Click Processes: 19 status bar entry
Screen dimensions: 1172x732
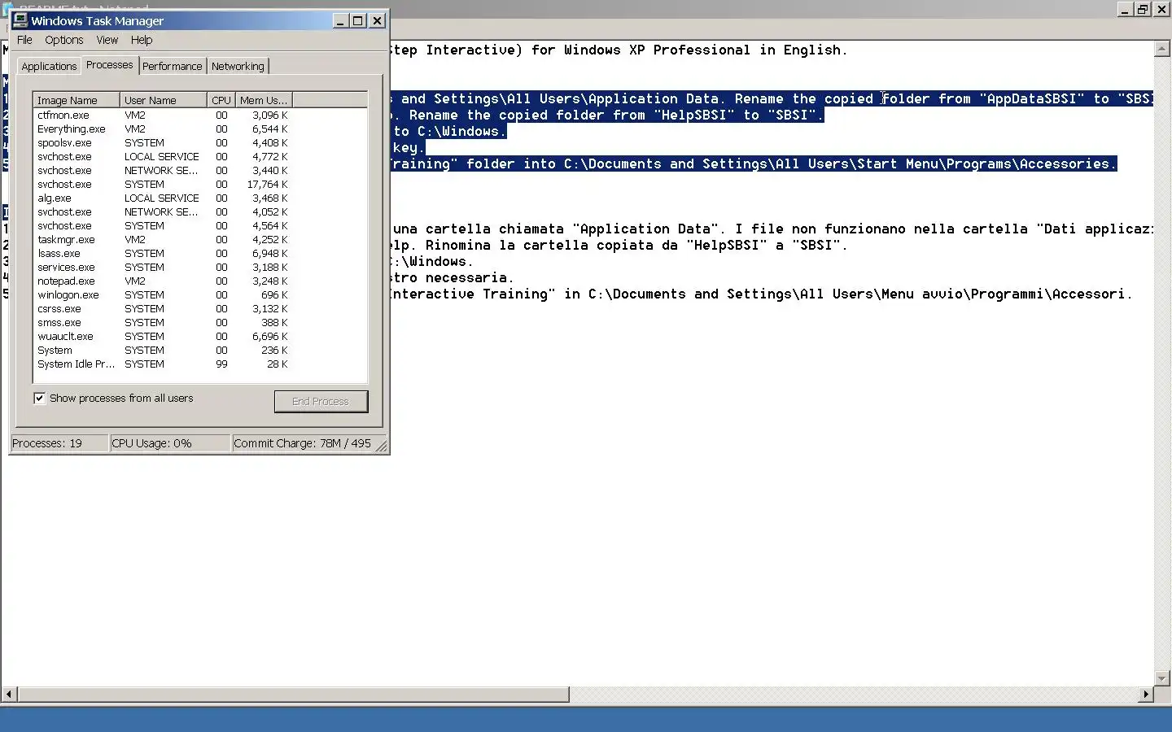pos(59,443)
